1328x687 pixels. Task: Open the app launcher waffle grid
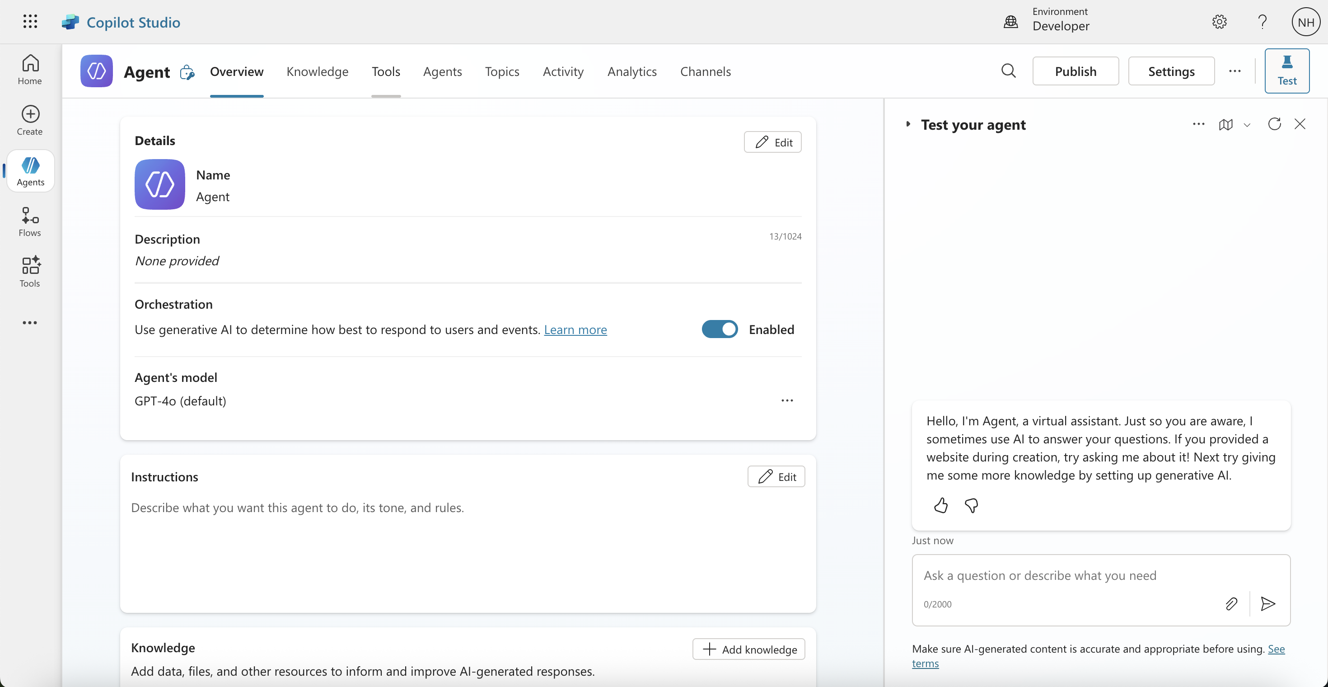click(x=30, y=22)
